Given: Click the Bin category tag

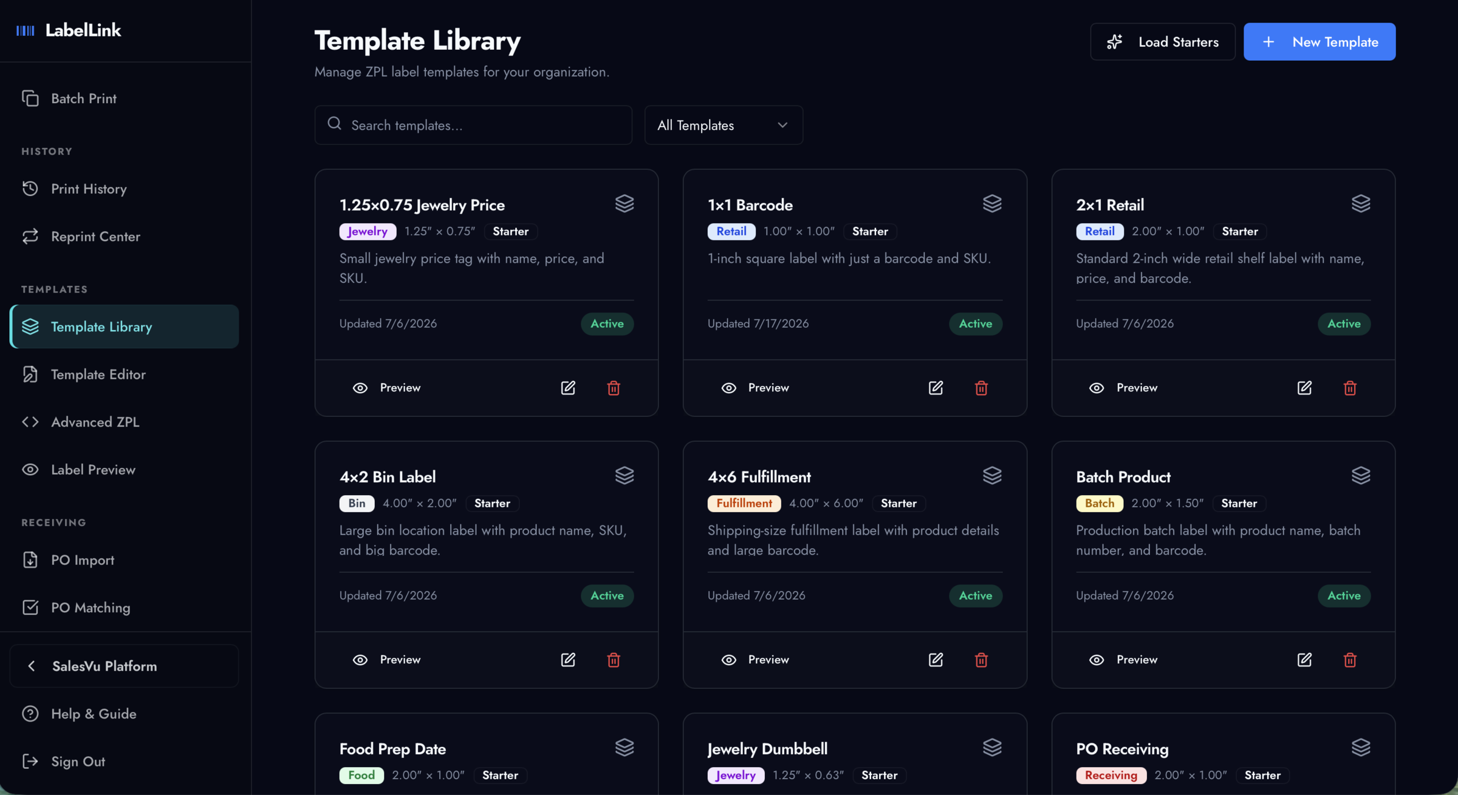Looking at the screenshot, I should (357, 503).
